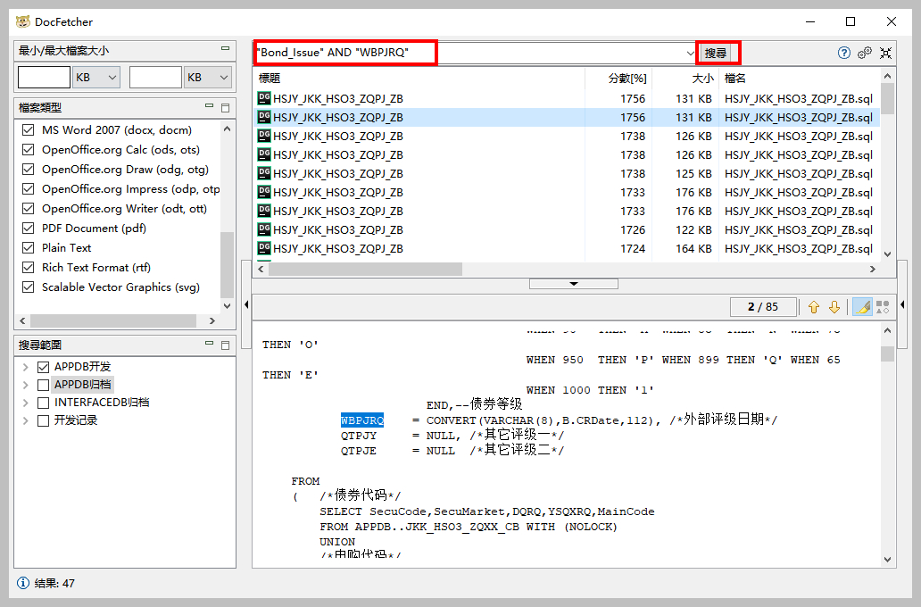Click inside the occurrence counter field showing 2/85
This screenshot has height=607, width=921.
tap(764, 306)
